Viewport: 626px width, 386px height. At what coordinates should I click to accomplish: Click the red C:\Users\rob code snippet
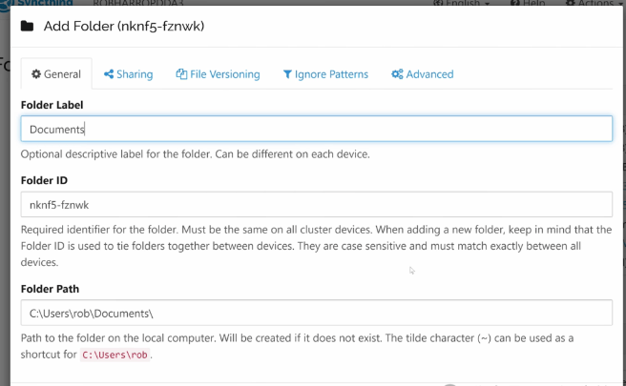(x=115, y=355)
